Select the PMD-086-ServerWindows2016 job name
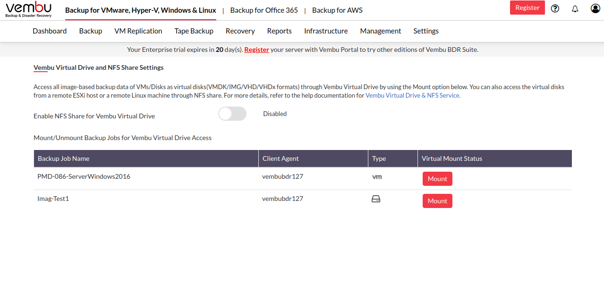 tap(84, 176)
